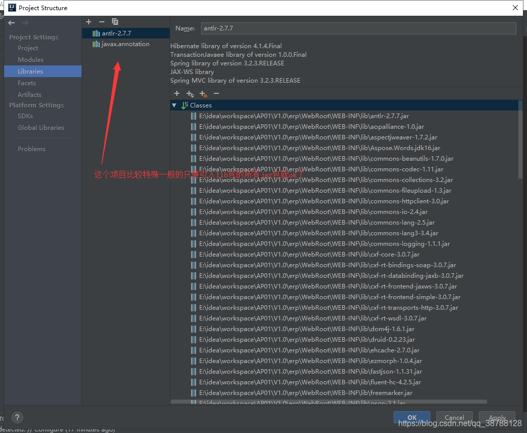The image size is (527, 433).
Task: Select the cxf-rt-wsdl-3.0.7.jar row
Action: (x=344, y=318)
